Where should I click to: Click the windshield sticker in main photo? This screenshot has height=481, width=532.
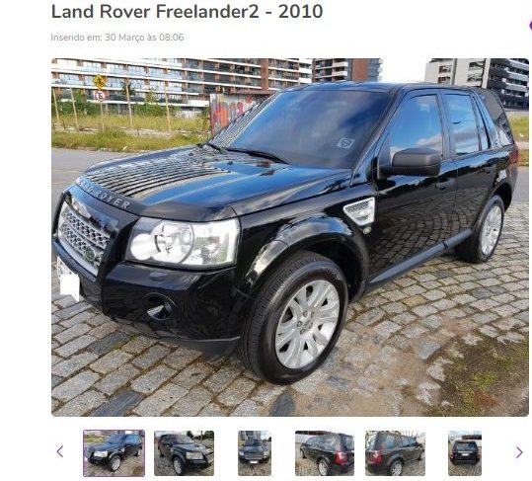(x=345, y=143)
